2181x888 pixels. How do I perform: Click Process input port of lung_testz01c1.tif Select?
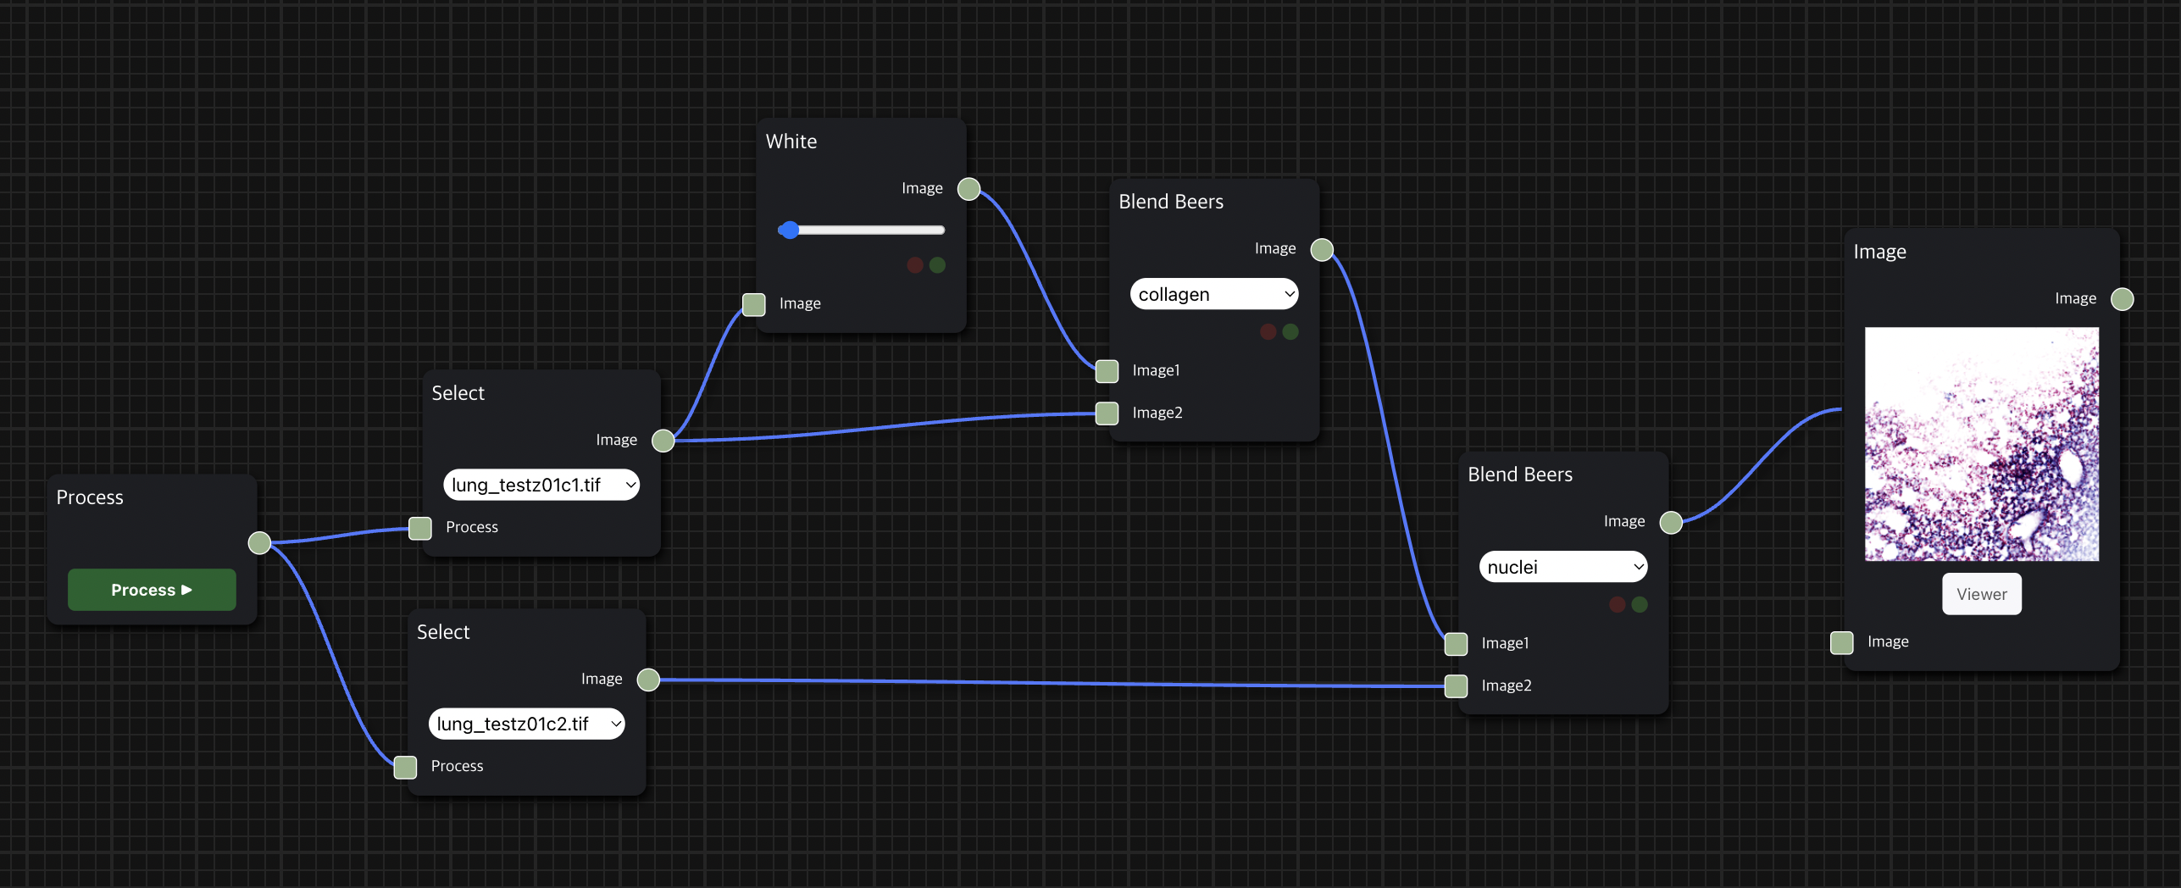pos(420,528)
